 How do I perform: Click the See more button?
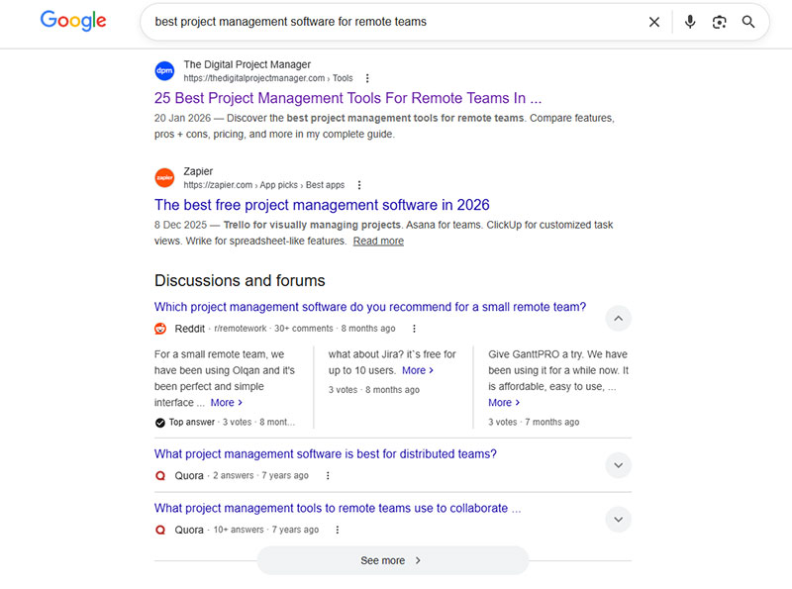tap(393, 560)
